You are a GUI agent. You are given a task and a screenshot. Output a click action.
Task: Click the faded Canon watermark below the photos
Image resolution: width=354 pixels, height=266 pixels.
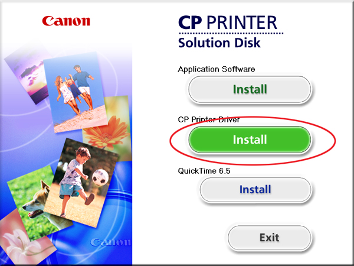(x=111, y=242)
